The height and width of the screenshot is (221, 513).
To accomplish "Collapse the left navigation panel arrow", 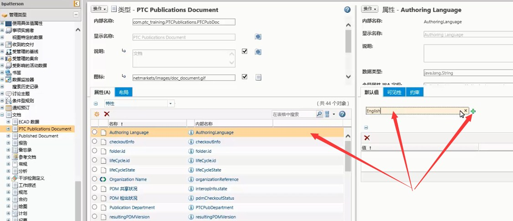I will click(77, 4).
